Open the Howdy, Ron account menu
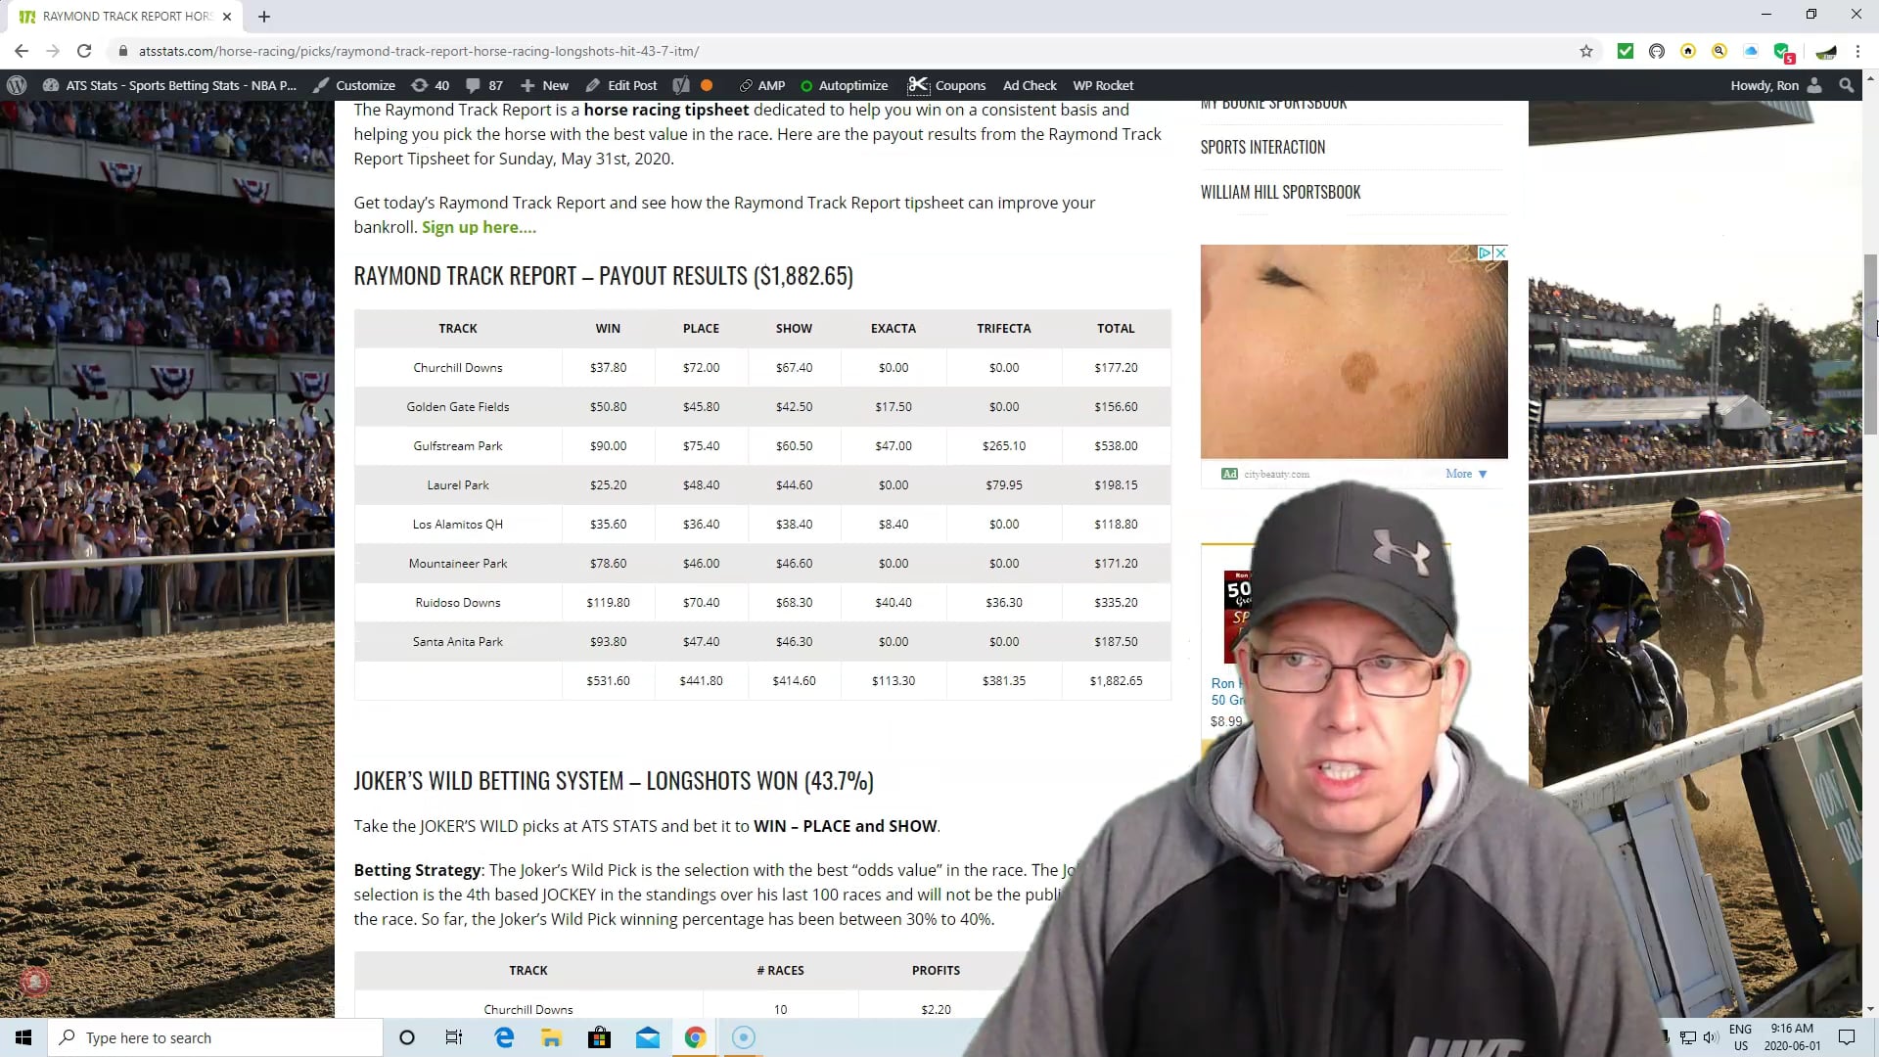 coord(1776,85)
